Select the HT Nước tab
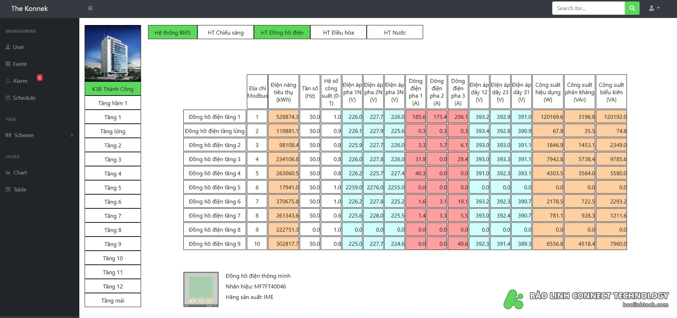The height and width of the screenshot is (318, 677). [x=395, y=32]
